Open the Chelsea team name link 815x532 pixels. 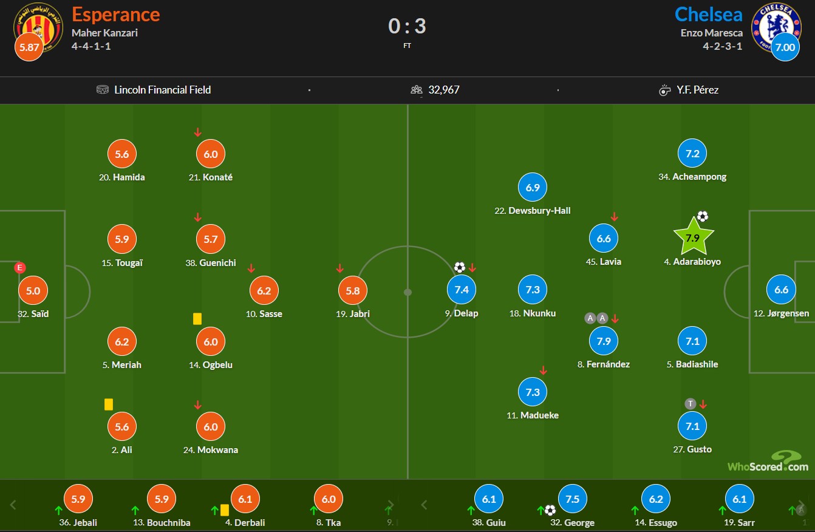709,14
